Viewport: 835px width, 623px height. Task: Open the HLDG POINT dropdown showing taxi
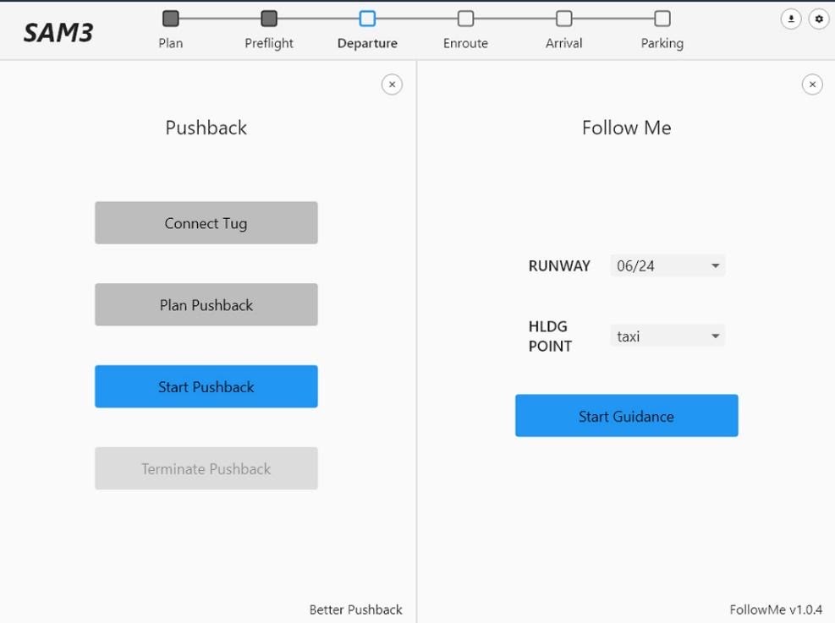[667, 336]
